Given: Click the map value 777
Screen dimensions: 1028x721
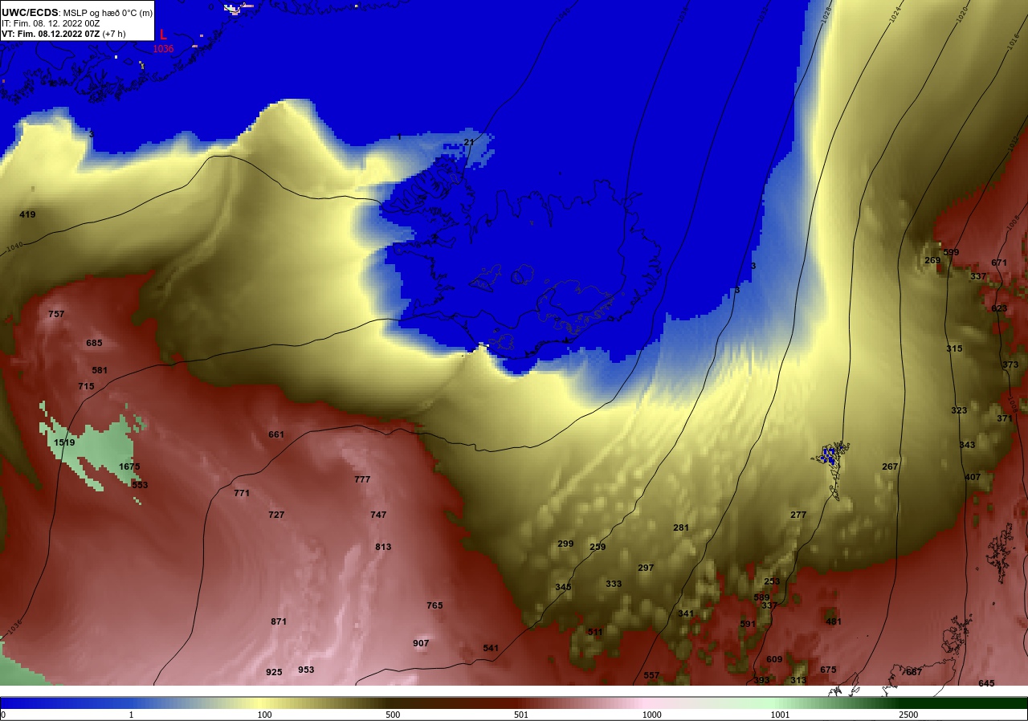Looking at the screenshot, I should pos(362,479).
